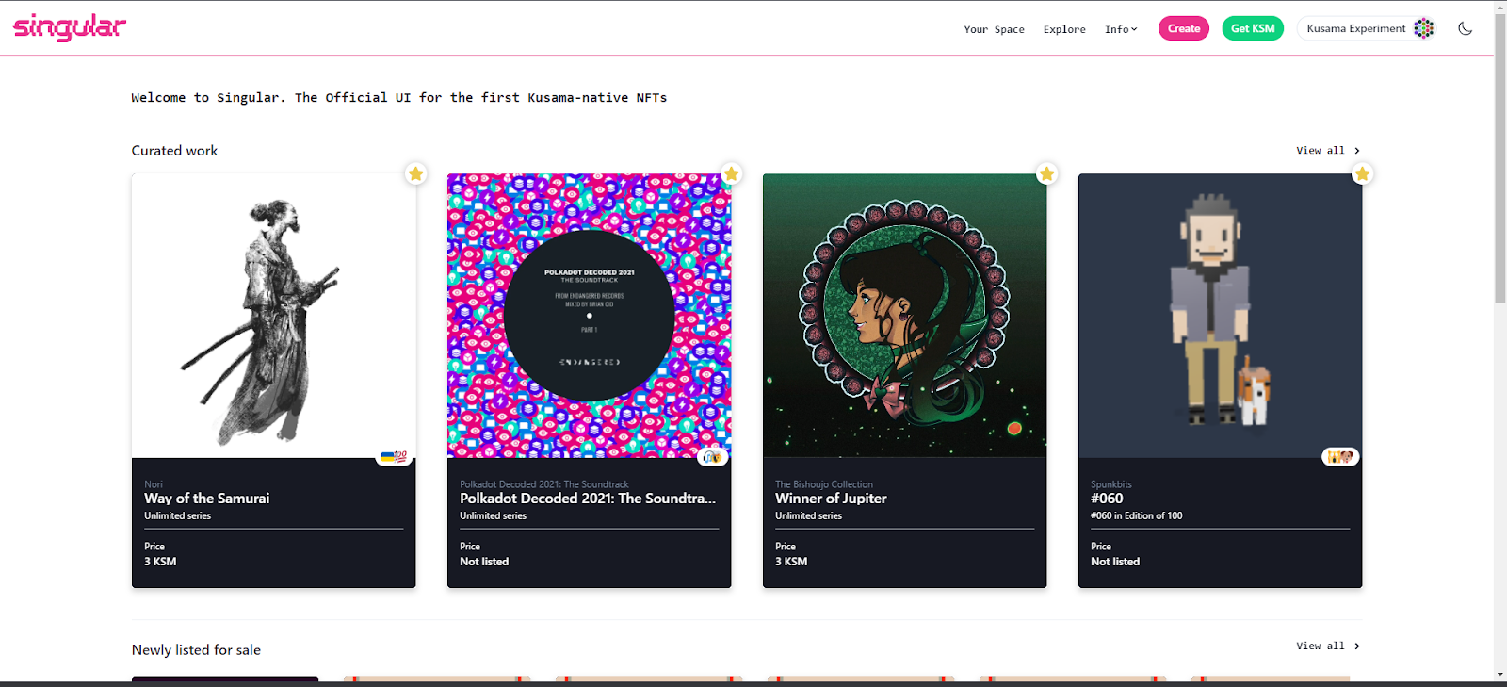This screenshot has width=1507, height=687.
Task: View all Newly listed for sale
Action: click(x=1328, y=646)
